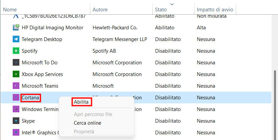Screen dimensions: 278x140
Task: Sort list by Nome column header
Action: click(10, 10)
